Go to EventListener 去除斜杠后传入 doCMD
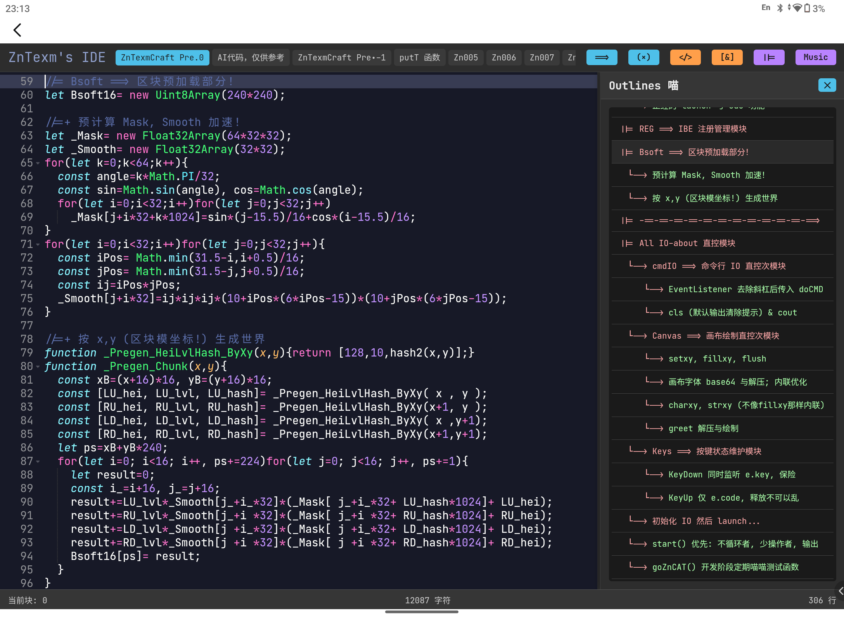The width and height of the screenshot is (844, 620). (x=722, y=289)
